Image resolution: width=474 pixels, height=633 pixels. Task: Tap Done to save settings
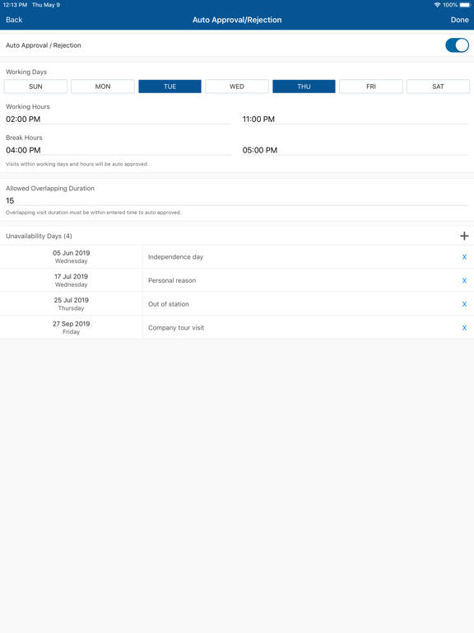point(459,20)
